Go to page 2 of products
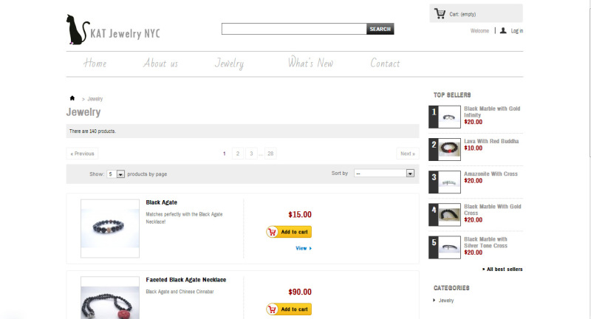This screenshot has height=319, width=591. (x=237, y=154)
